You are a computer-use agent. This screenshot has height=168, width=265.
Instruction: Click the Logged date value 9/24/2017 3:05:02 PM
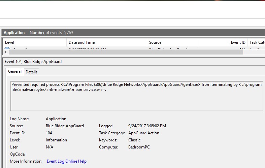(147, 126)
